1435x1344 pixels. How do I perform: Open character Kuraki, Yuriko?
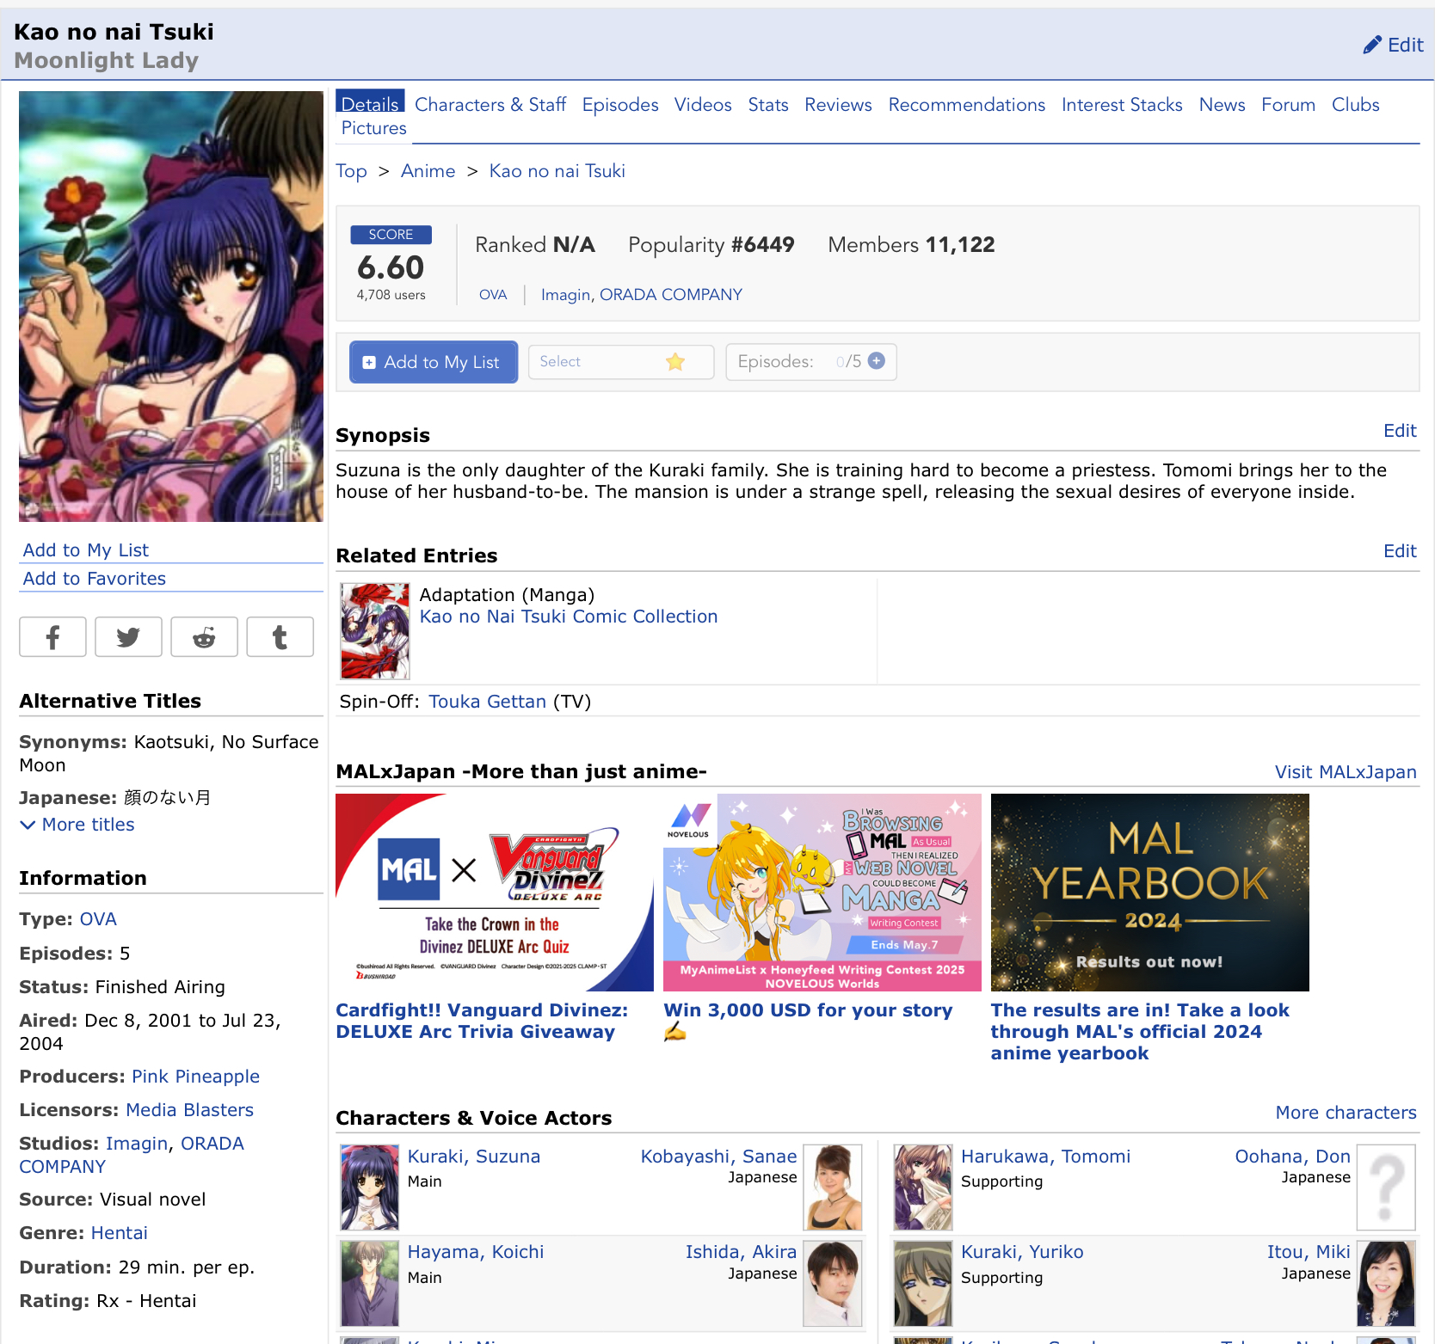[x=1022, y=1252]
